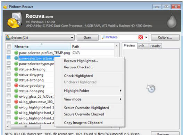Check the box for pane-selector-types file
Image resolution: width=184 pixels, height=135 pixels.
(x=8, y=63)
